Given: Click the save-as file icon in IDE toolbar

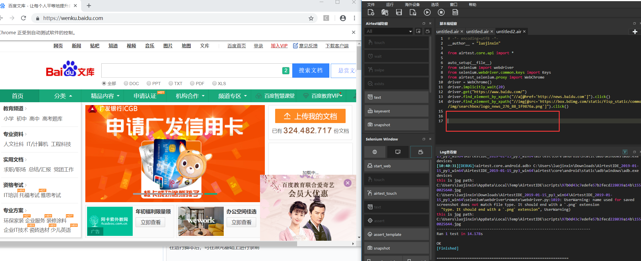Looking at the screenshot, I should tap(413, 12).
